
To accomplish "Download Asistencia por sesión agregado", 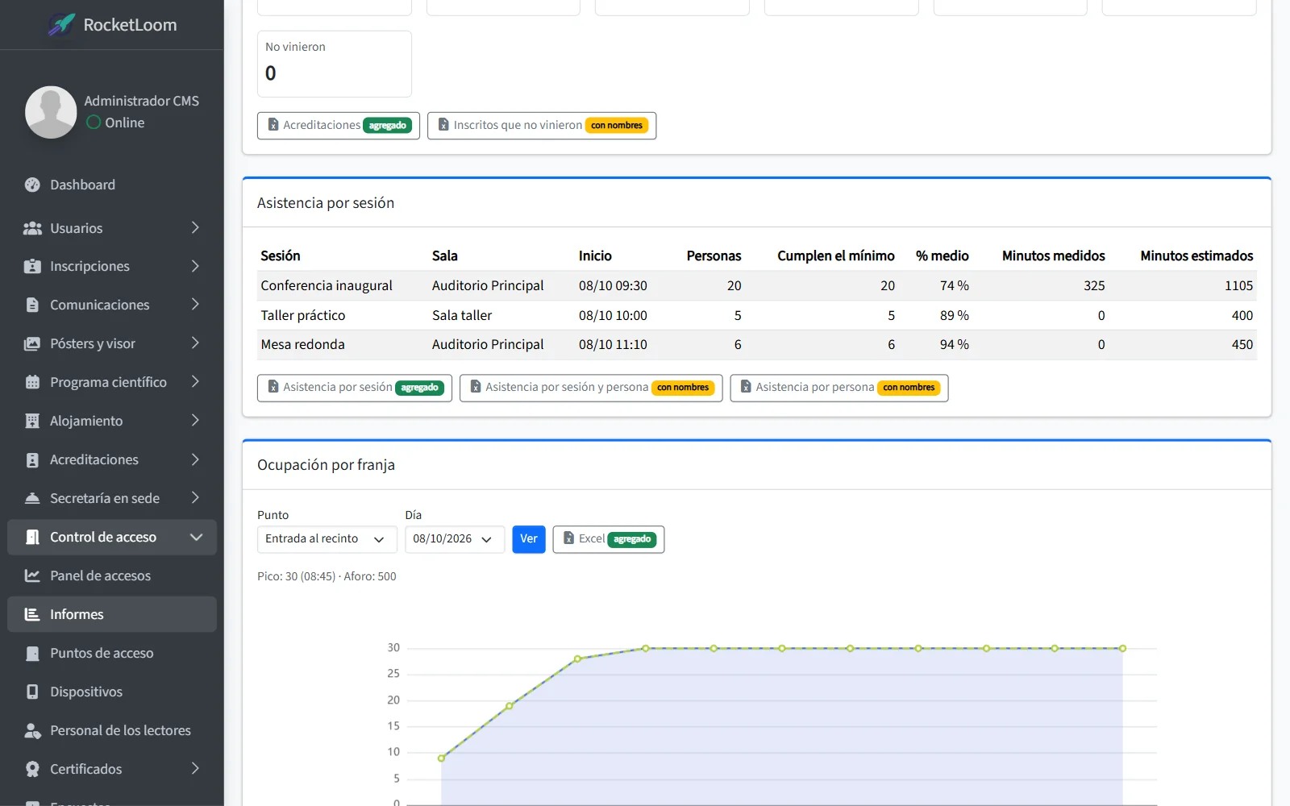I will coord(355,388).
